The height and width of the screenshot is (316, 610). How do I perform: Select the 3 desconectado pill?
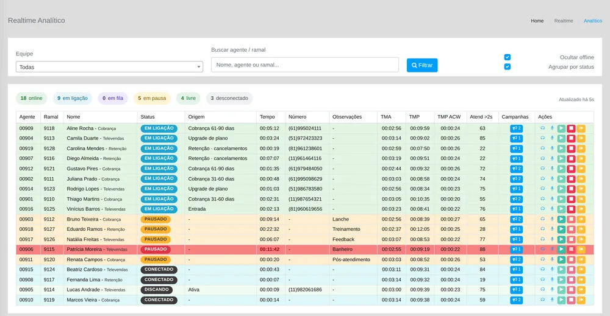tap(229, 98)
